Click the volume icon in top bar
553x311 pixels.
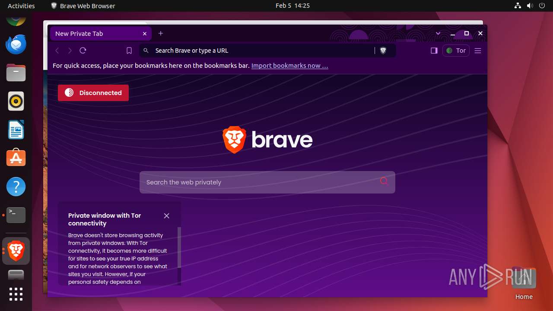tap(530, 6)
